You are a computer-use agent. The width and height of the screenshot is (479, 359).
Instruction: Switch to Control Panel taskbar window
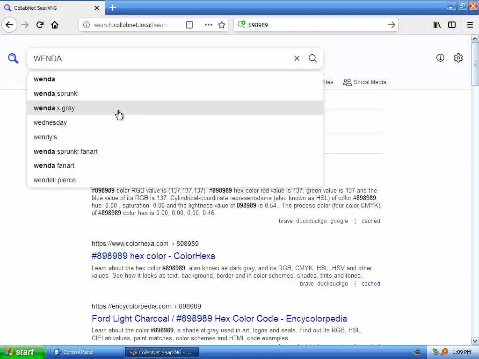click(87, 352)
